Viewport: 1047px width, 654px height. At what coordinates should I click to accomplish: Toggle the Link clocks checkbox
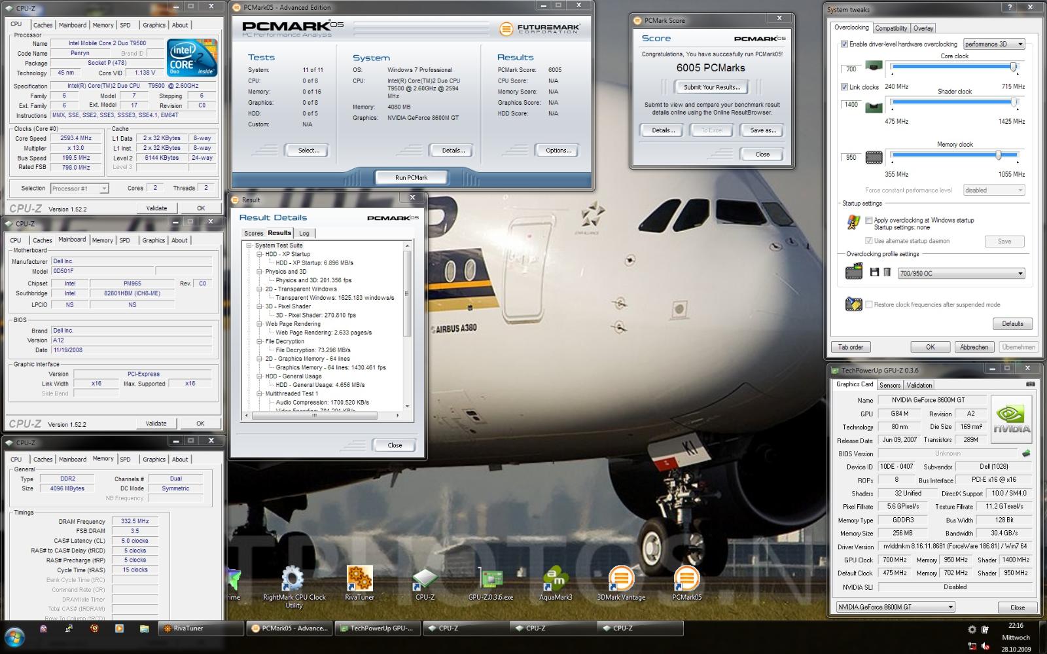[x=844, y=86]
